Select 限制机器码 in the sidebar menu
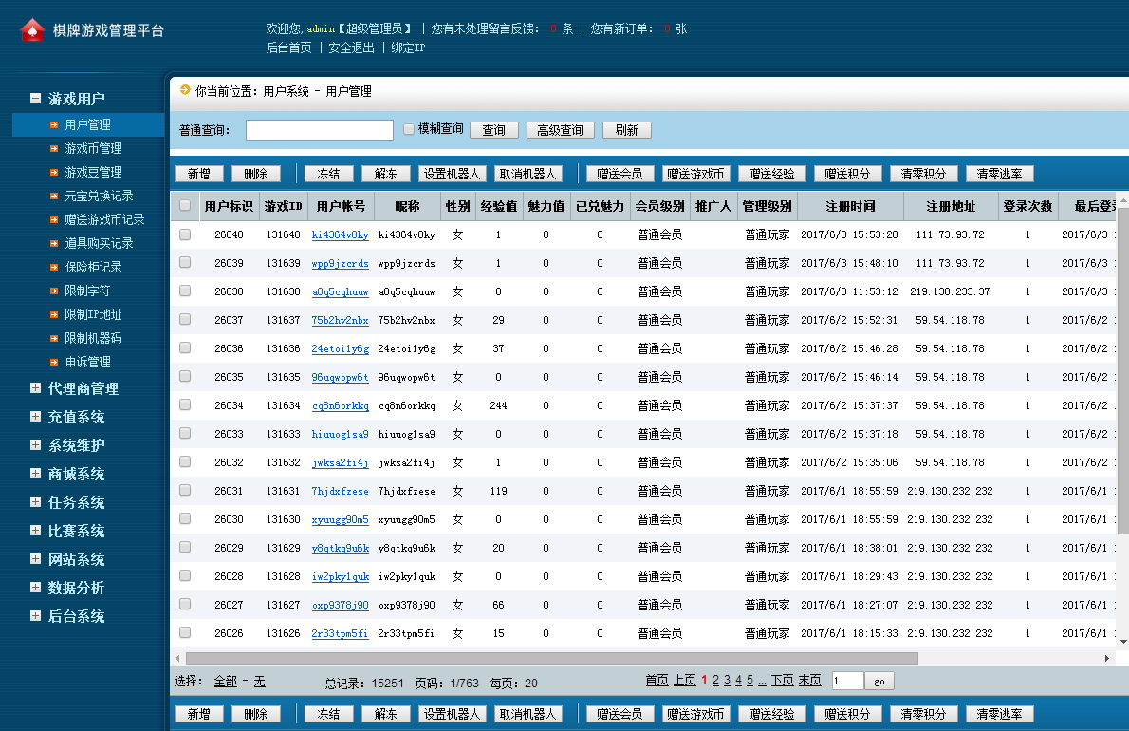1129x731 pixels. 93,338
